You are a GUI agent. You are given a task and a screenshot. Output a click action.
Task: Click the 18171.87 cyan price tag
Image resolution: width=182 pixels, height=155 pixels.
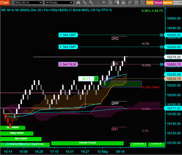click(x=173, y=108)
